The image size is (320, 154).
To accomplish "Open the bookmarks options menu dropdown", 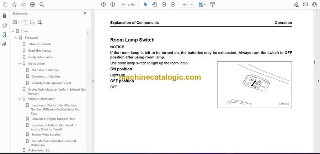I will [16, 22].
